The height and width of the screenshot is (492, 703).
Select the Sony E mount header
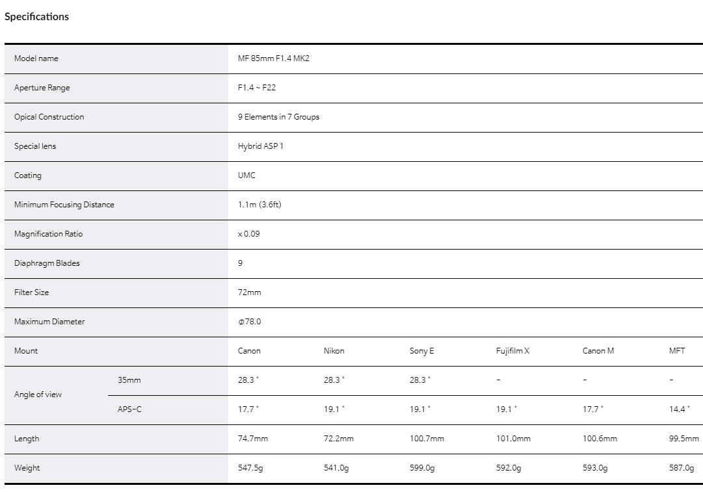(421, 351)
